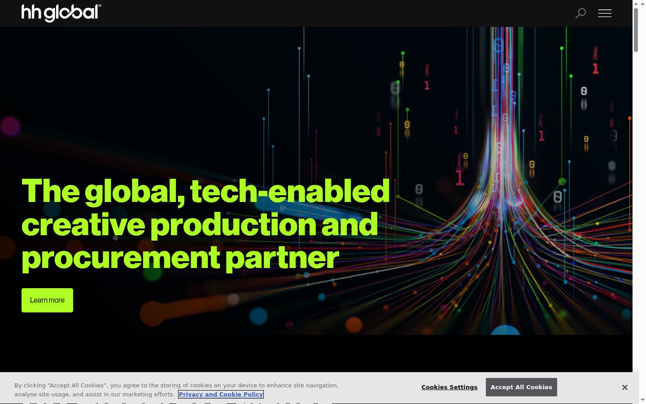Viewport: 646px width, 404px height.
Task: Open the Privacy and Cookie Policy link
Action: [x=221, y=395]
